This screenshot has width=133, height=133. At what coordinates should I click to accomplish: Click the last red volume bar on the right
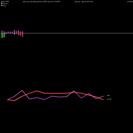tap(23, 35)
